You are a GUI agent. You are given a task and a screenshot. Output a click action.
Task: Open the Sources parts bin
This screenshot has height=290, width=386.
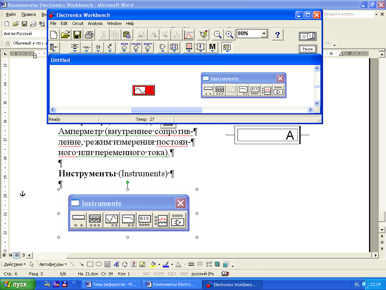pyautogui.click(x=75, y=47)
